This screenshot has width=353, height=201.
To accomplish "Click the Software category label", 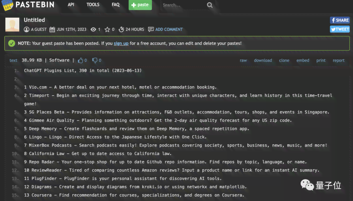I will click(59, 60).
